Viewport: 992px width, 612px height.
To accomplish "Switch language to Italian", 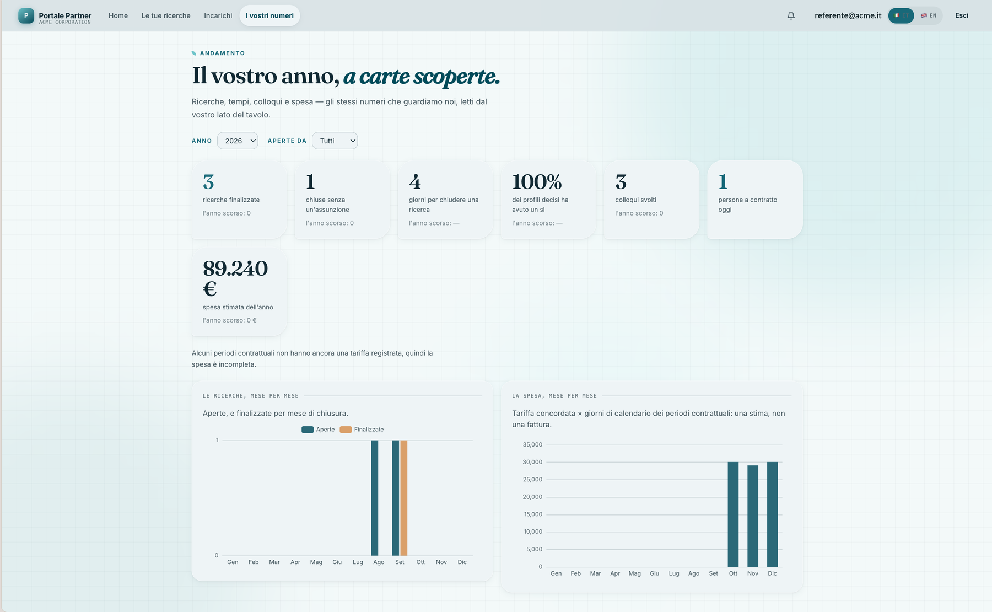I will [x=901, y=15].
